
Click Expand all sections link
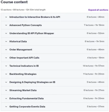pyautogui.click(x=98, y=10)
